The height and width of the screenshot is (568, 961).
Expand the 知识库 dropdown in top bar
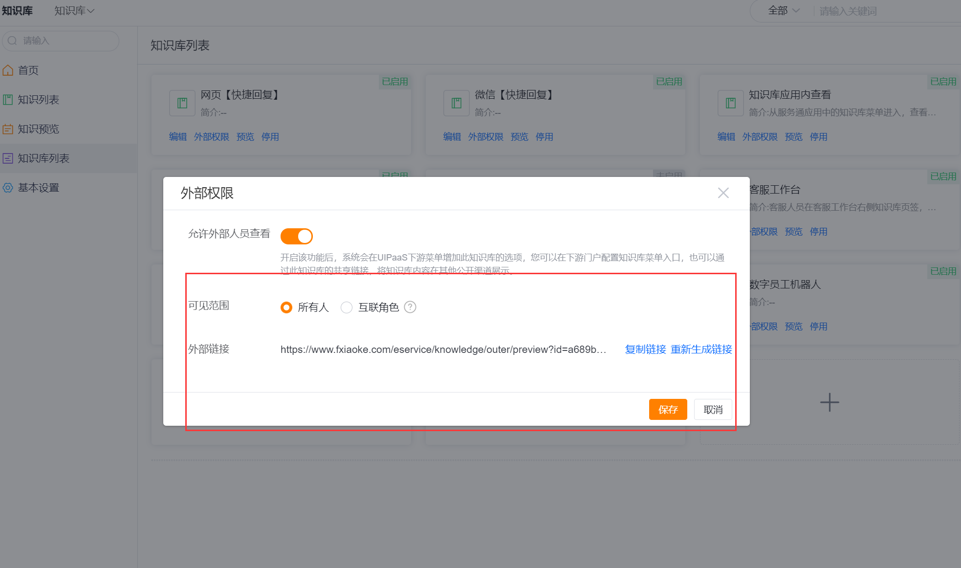tap(74, 11)
